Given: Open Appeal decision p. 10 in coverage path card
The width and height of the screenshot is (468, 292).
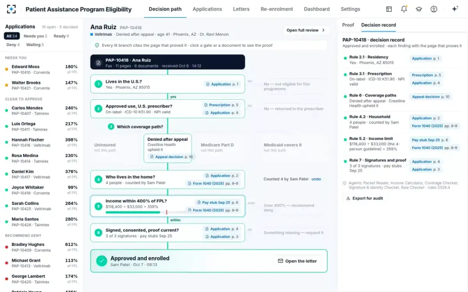Looking at the screenshot, I should tap(171, 157).
